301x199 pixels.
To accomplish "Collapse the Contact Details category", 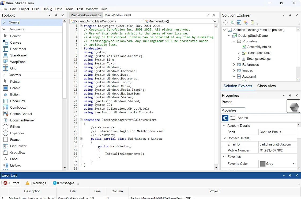I will pos(224,138).
